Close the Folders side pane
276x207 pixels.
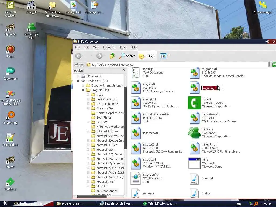[x=124, y=70]
